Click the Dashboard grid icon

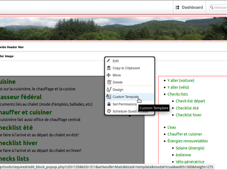tap(177, 7)
